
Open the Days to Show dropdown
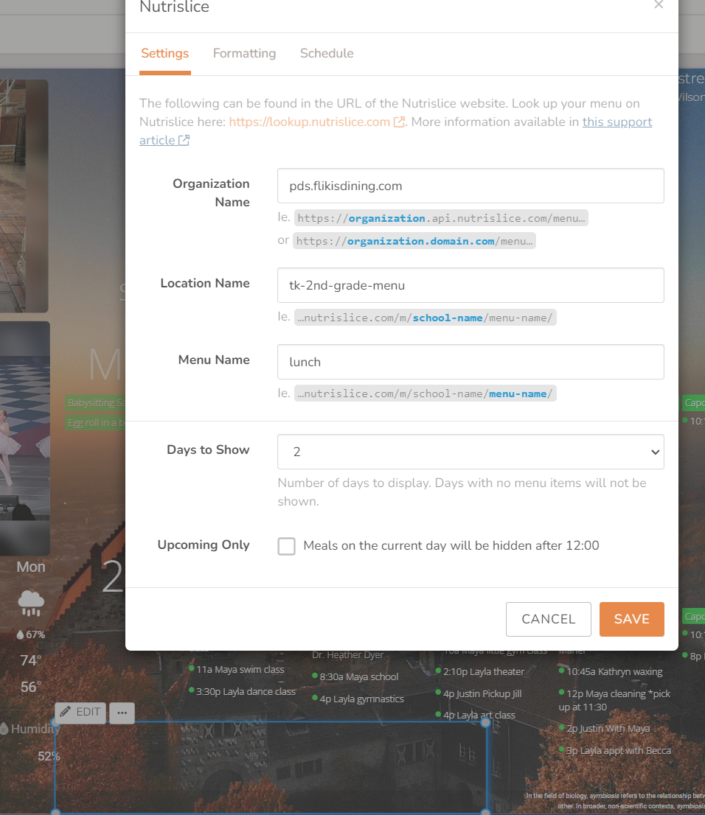[470, 451]
